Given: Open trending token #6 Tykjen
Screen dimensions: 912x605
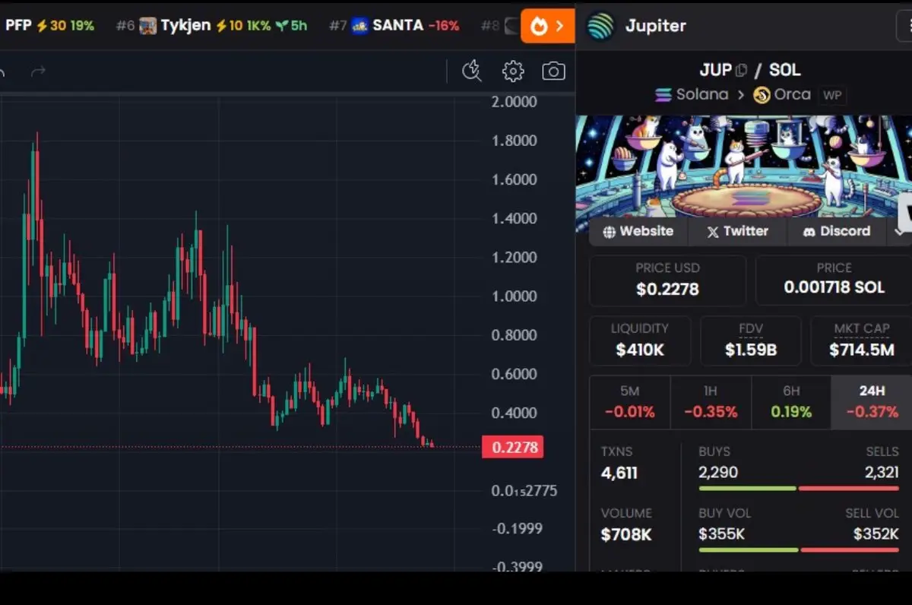Looking at the screenshot, I should click(212, 25).
